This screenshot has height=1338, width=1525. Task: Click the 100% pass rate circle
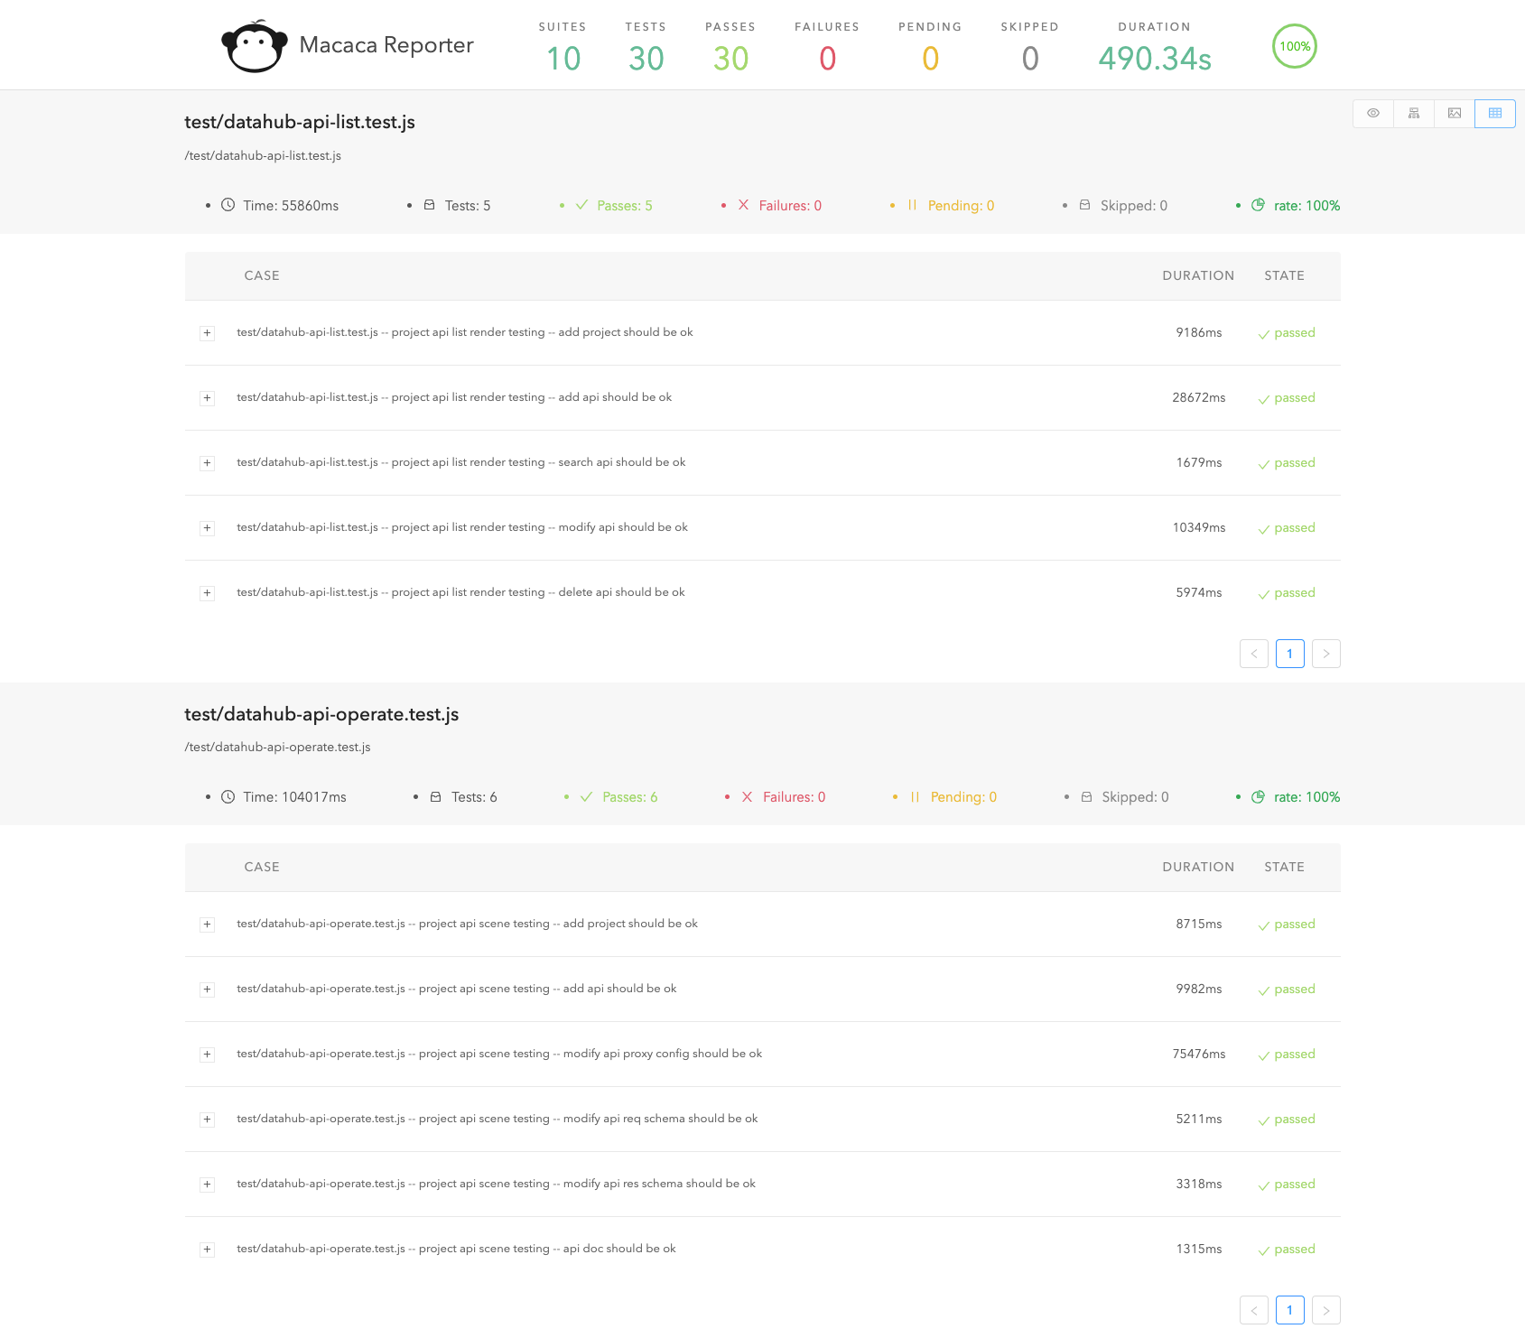pos(1294,46)
